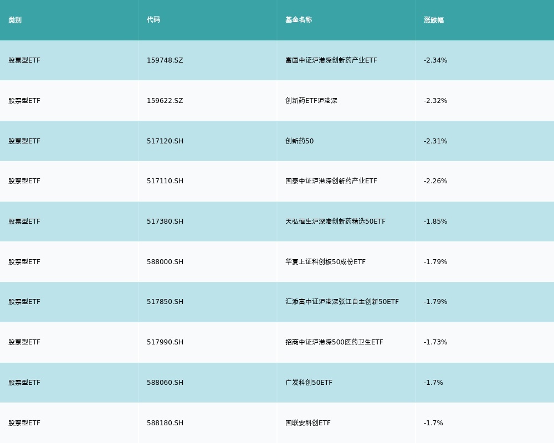
Task: Open 华夏上证科创板50成份ETF fund
Action: pos(325,262)
